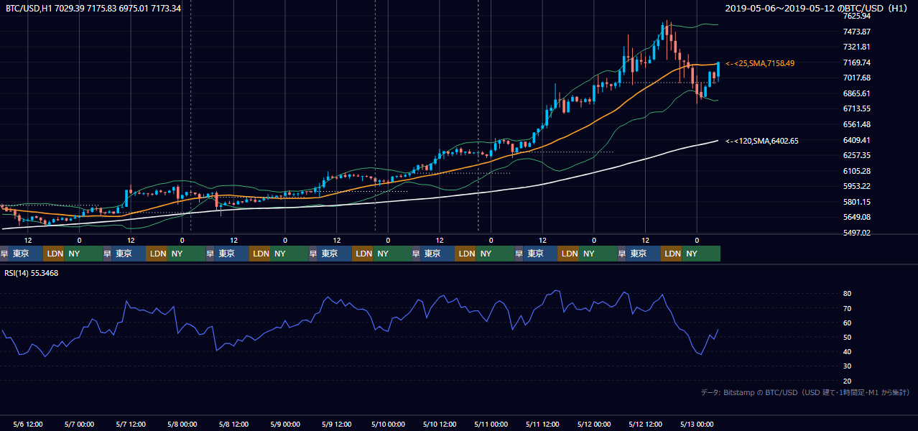This screenshot has height=431, width=918.
Task: Click the BTC/USD,H1 OHLC header text
Action: tap(93, 9)
